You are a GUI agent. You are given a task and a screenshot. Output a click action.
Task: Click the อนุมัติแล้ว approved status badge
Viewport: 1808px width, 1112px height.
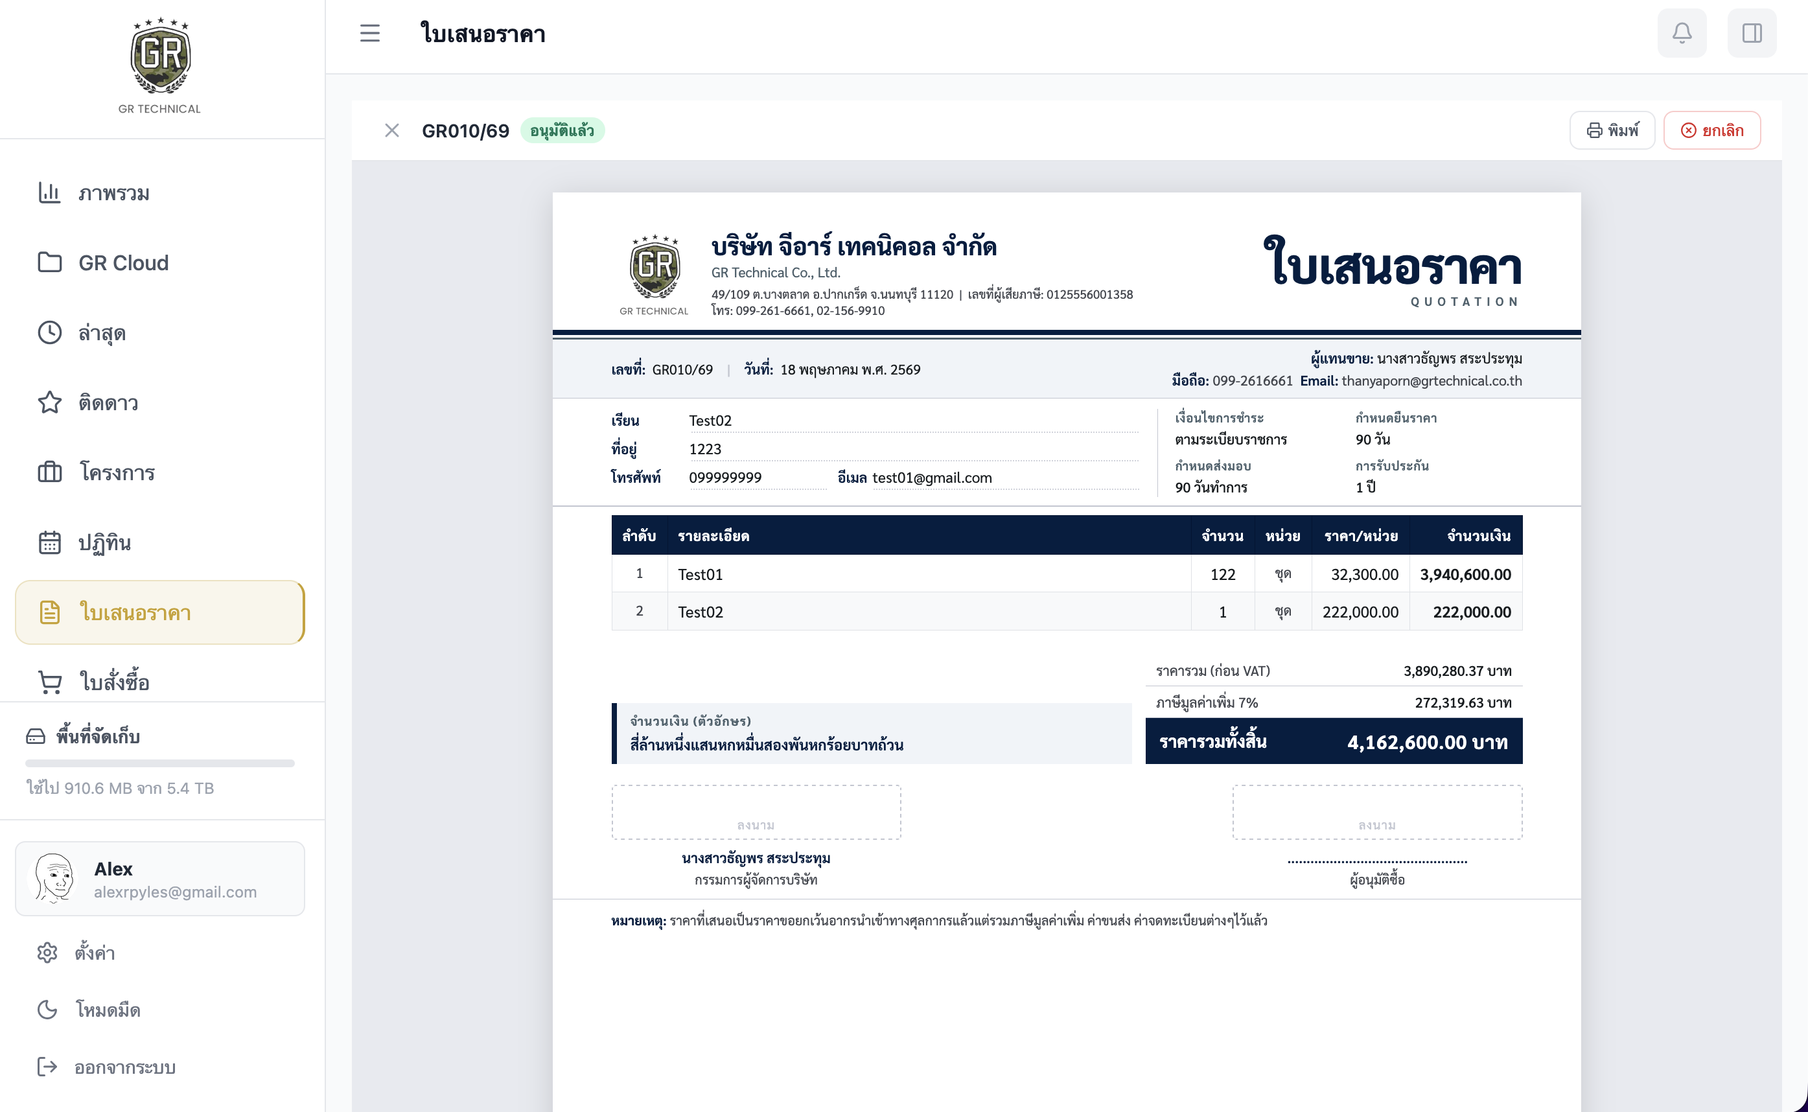562,131
